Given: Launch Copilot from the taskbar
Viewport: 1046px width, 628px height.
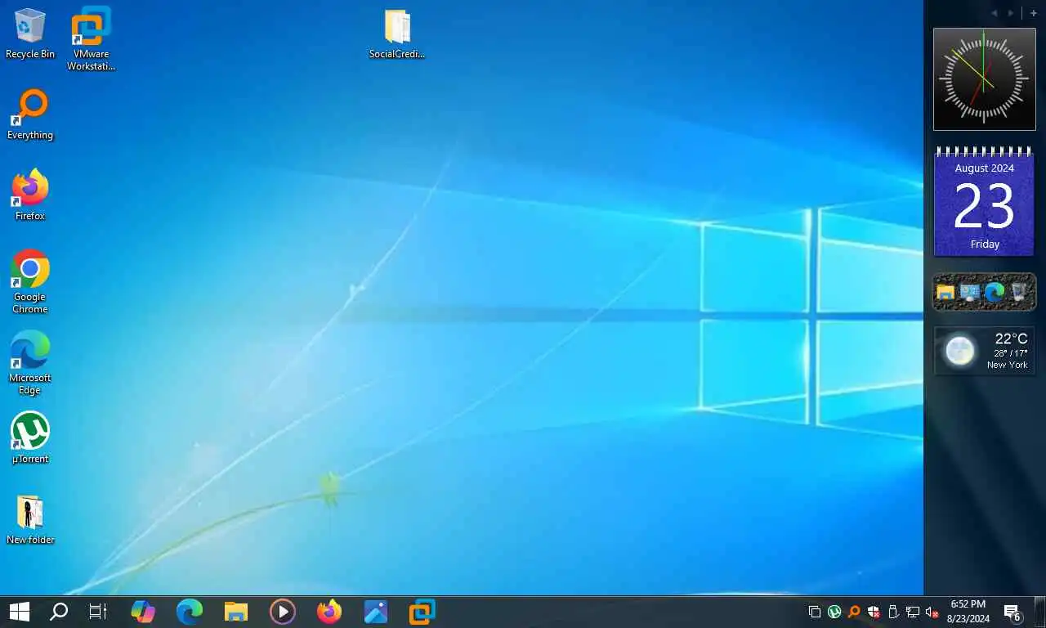Looking at the screenshot, I should (143, 612).
